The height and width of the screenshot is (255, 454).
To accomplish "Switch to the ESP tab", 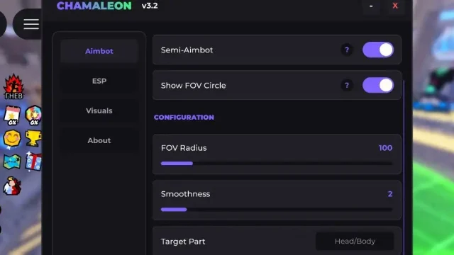I will click(99, 81).
